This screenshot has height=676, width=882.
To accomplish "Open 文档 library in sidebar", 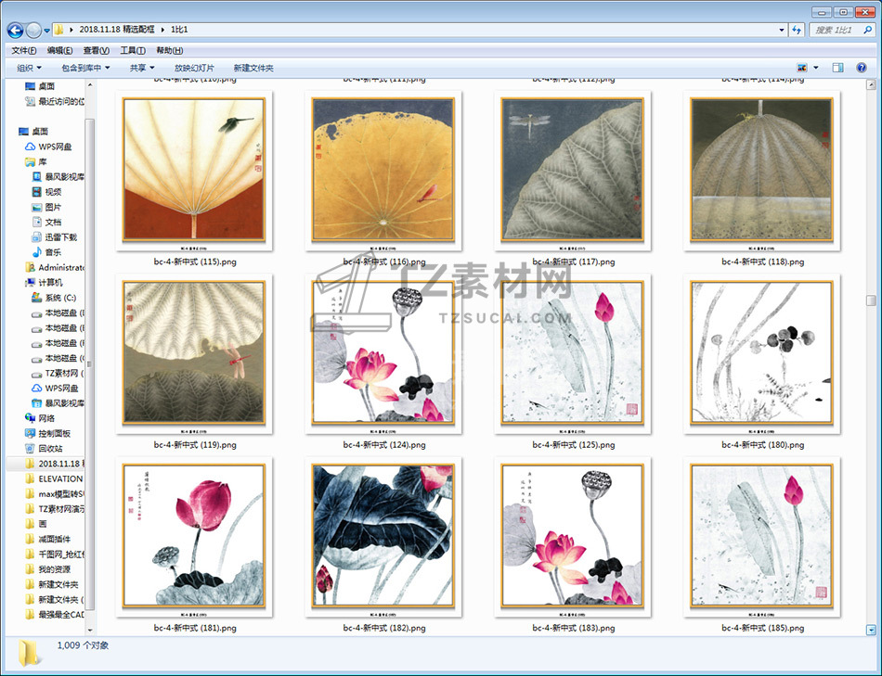I will pos(46,222).
